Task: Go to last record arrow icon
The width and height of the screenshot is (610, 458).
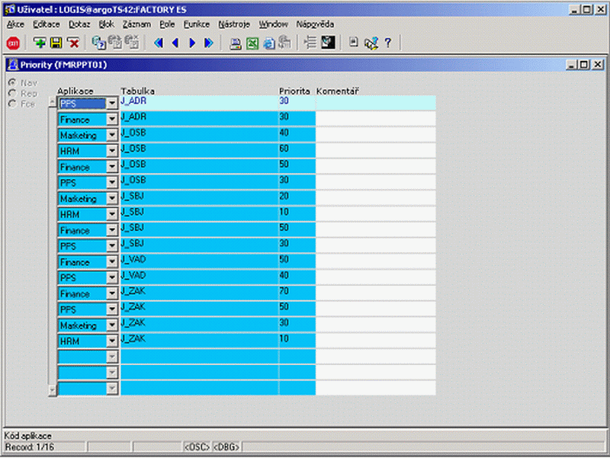Action: (209, 43)
